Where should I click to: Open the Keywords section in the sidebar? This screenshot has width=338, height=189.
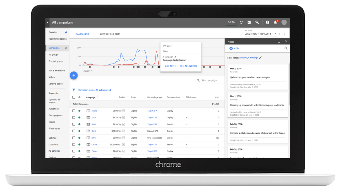click(53, 93)
